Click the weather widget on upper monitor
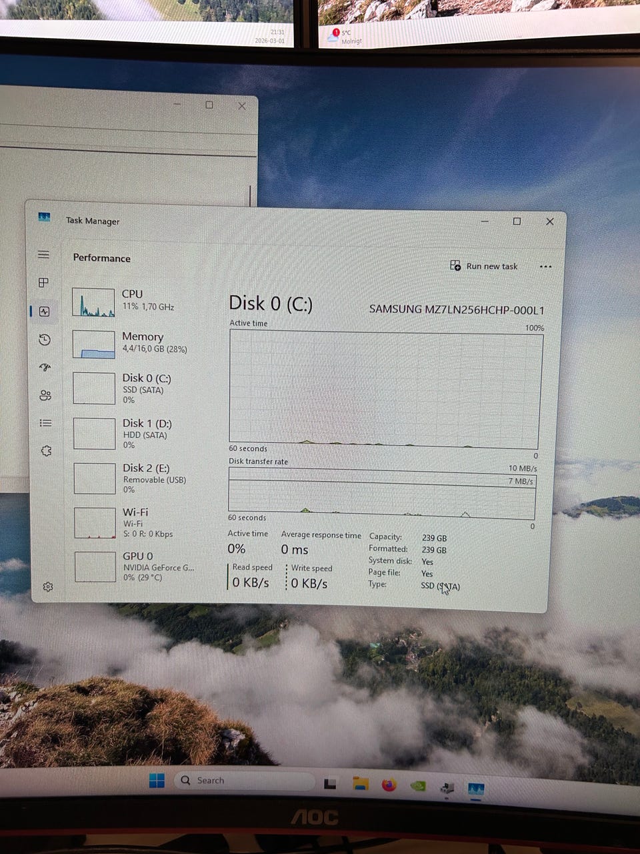The width and height of the screenshot is (640, 854). (343, 37)
